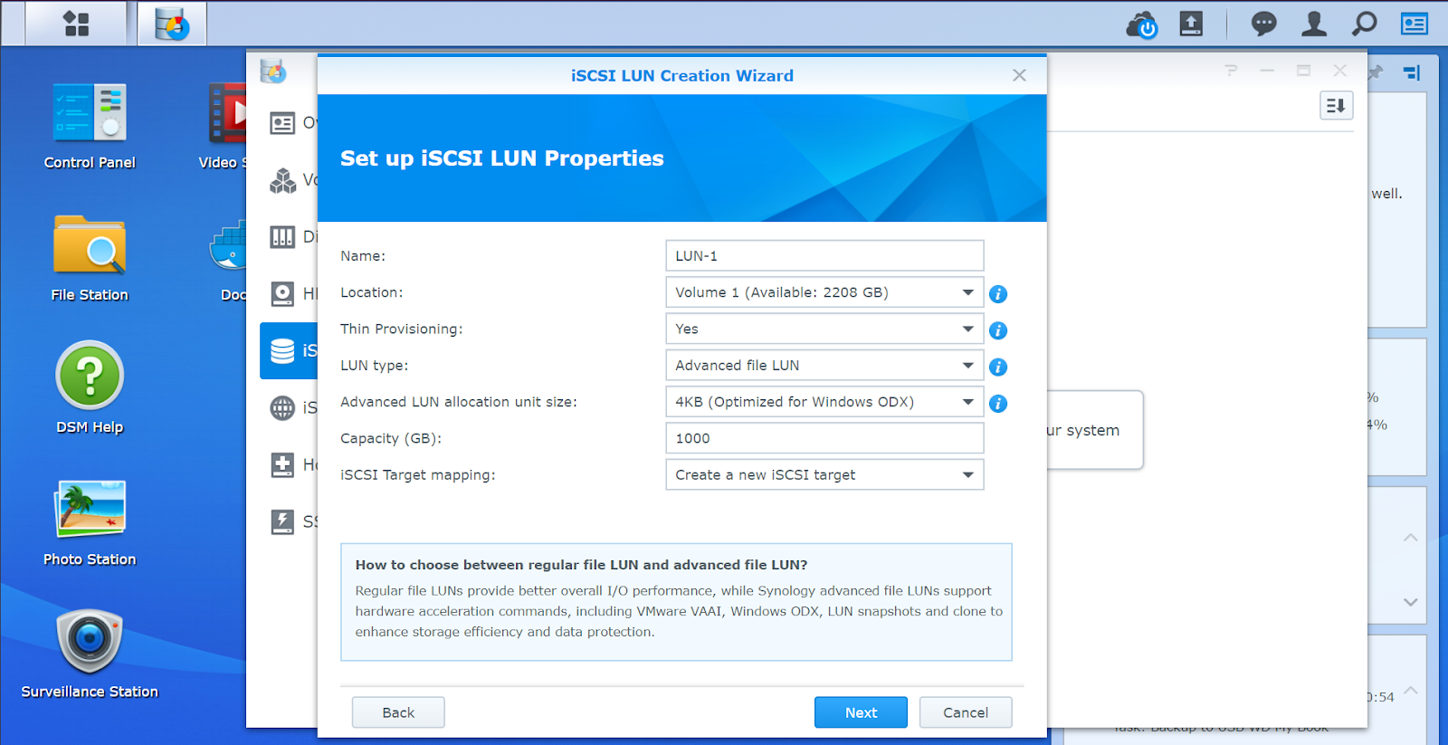
Task: Show info for Location field
Action: pyautogui.click(x=998, y=294)
